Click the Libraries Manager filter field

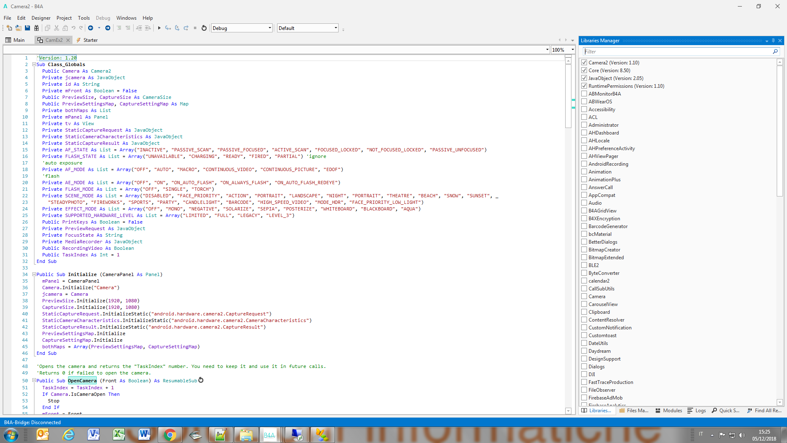[677, 52]
